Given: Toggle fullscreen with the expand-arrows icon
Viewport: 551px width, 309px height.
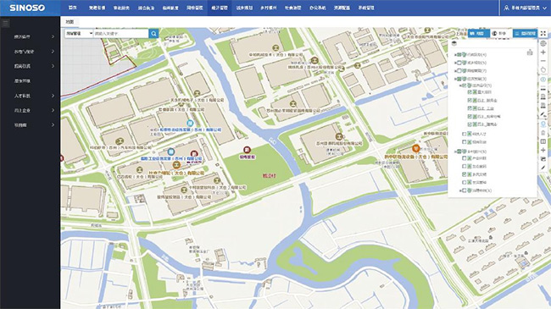Looking at the screenshot, I should click(543, 33).
